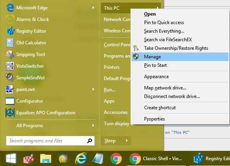Open Internet Explorer from the taskbar
Viewport: 230px width, 166px height.
click(81, 159)
